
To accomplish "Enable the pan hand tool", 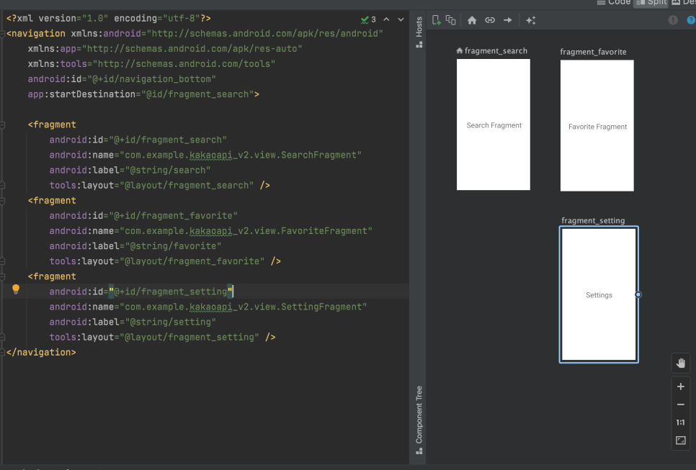I will coord(680,363).
